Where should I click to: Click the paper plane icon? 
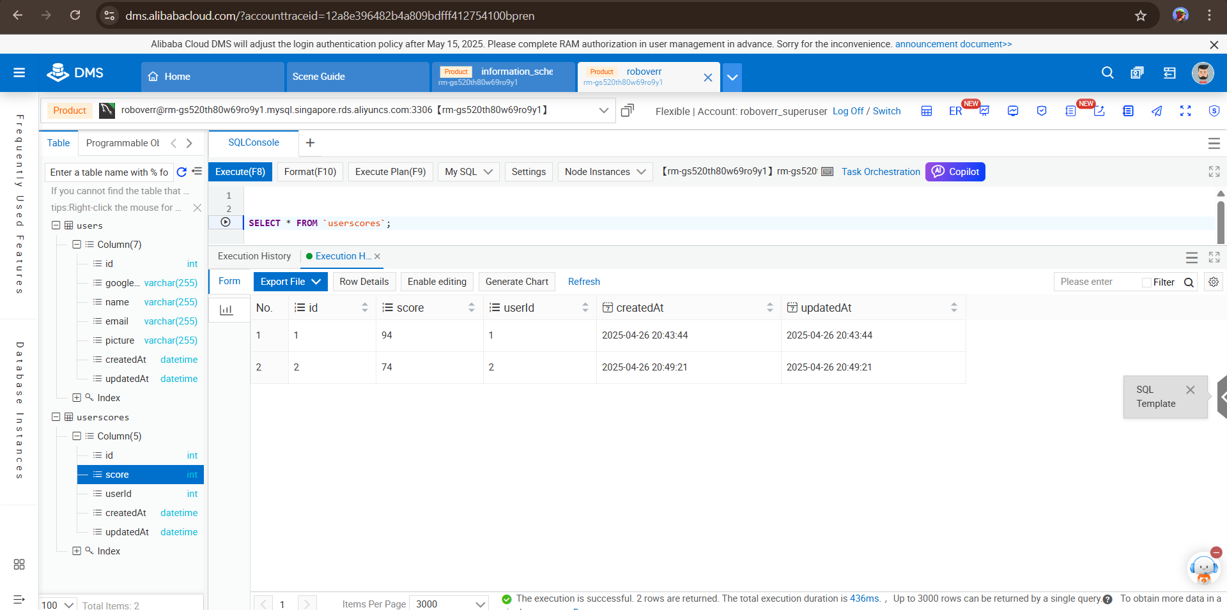[x=1157, y=111]
